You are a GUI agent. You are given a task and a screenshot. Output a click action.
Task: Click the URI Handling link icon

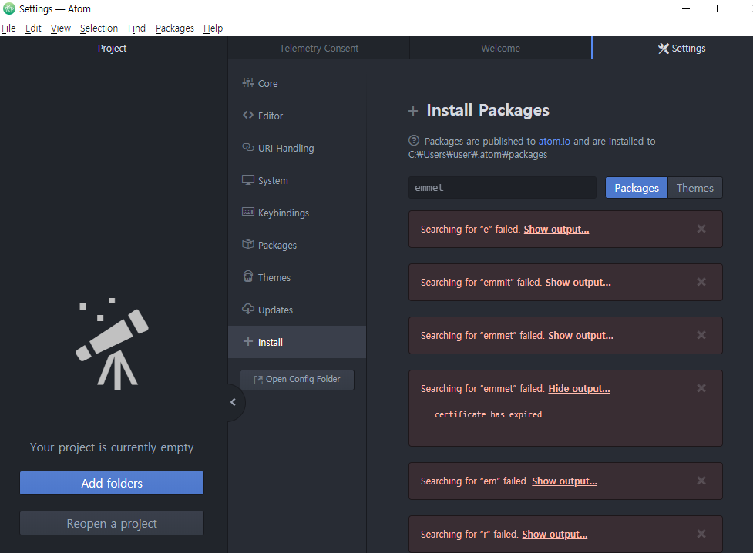(x=248, y=147)
